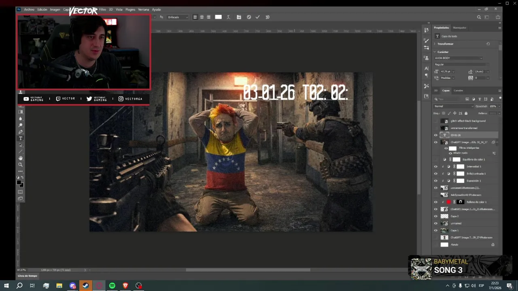Open search icon in options bar

point(479,17)
